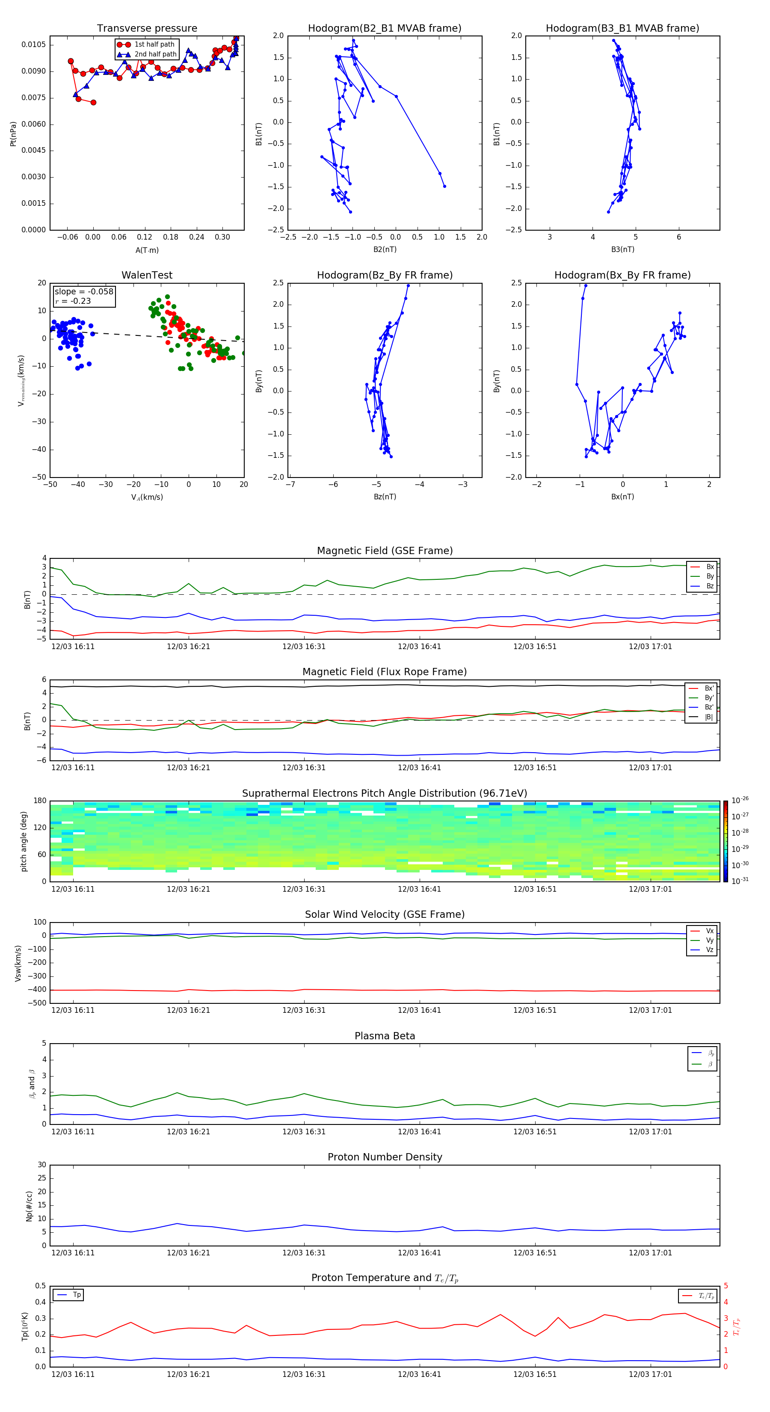Click the 'A(T·m)' axis label
770x1412 pixels.
coord(147,250)
